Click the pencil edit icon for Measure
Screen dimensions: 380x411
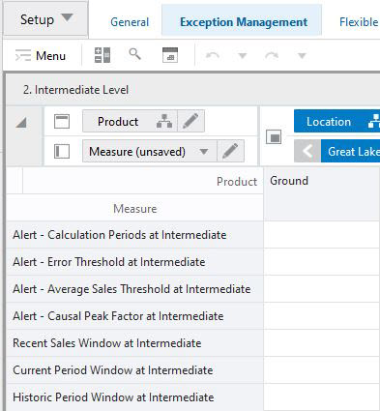click(230, 151)
